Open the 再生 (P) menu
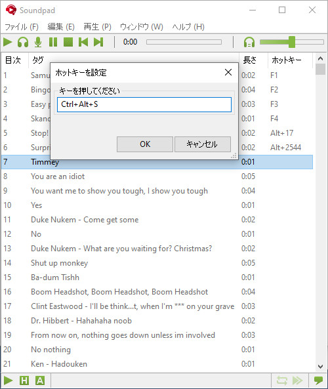328x389 pixels. pyautogui.click(x=97, y=27)
